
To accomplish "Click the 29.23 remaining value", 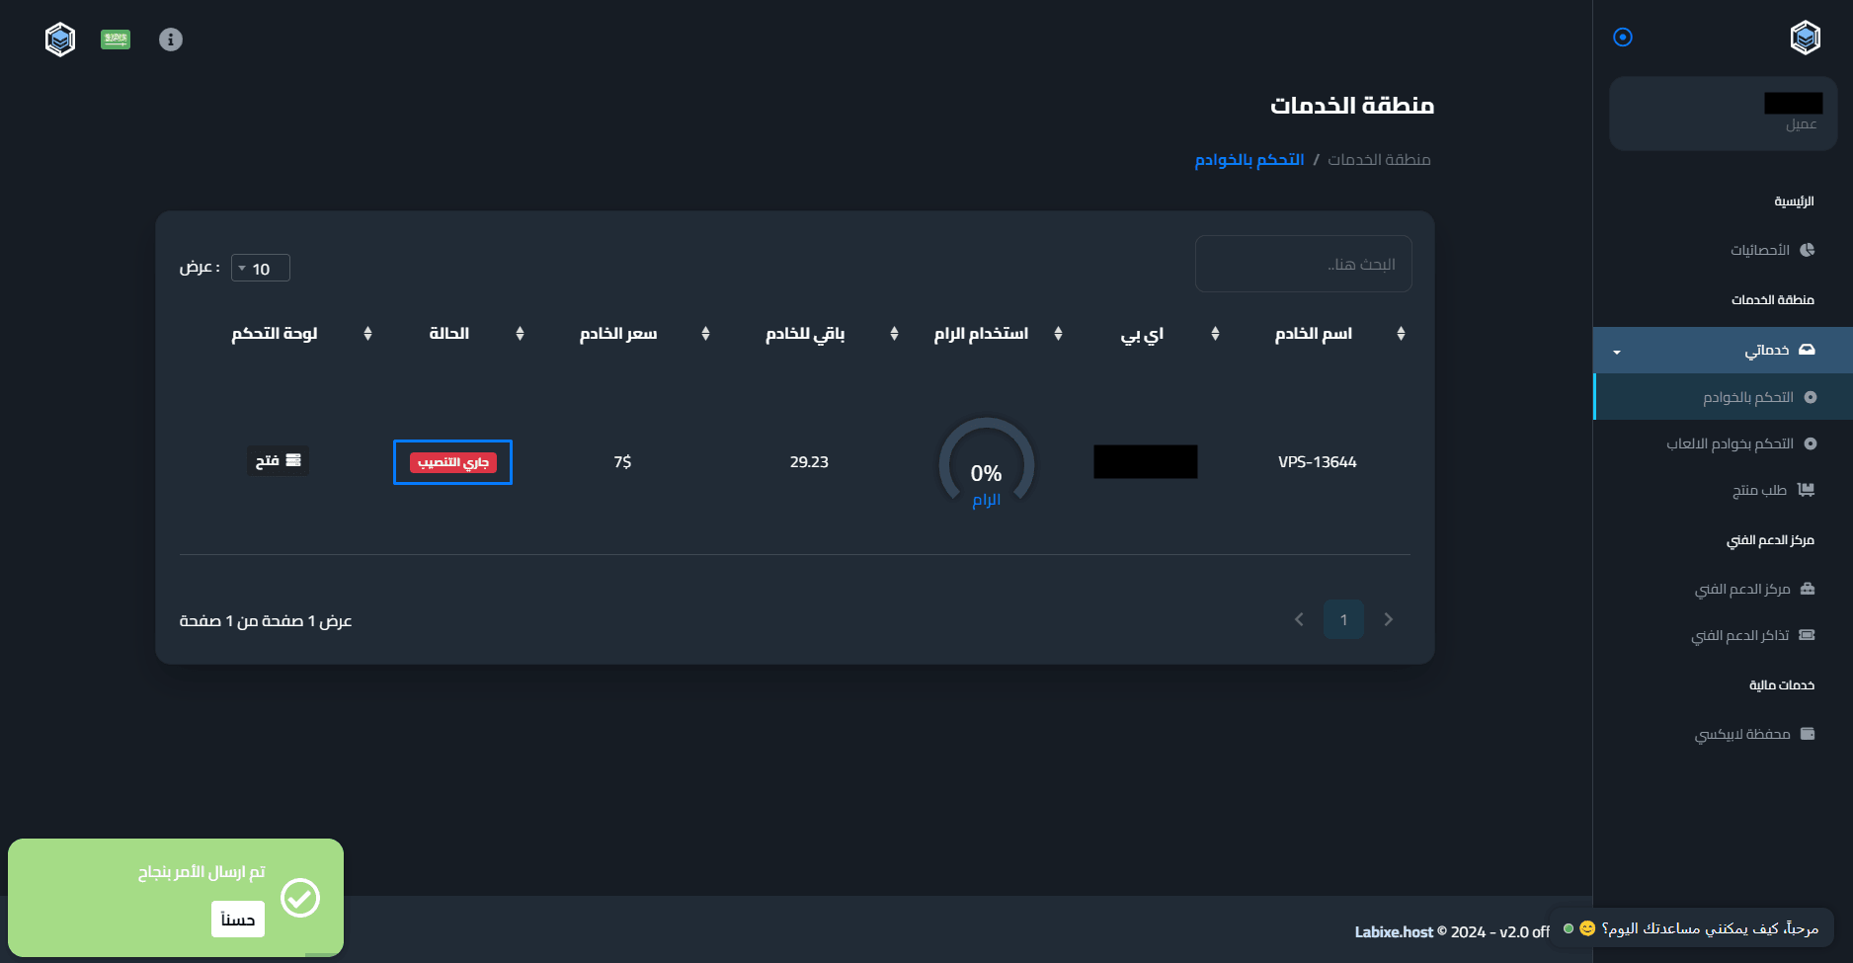I will [x=809, y=462].
